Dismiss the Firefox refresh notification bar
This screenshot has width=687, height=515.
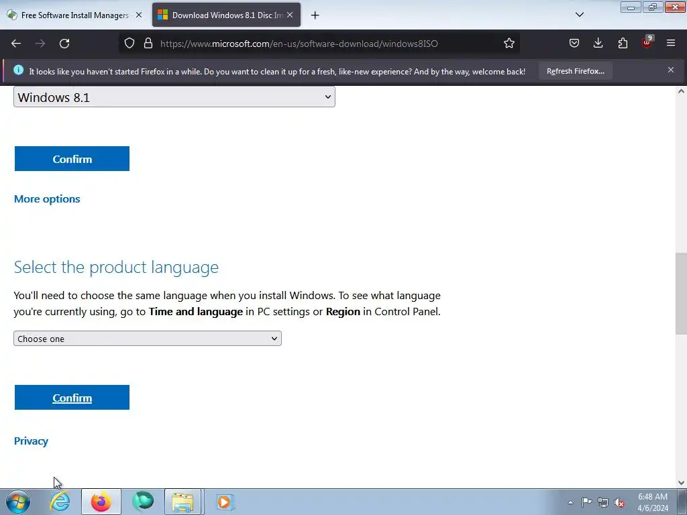click(x=671, y=70)
